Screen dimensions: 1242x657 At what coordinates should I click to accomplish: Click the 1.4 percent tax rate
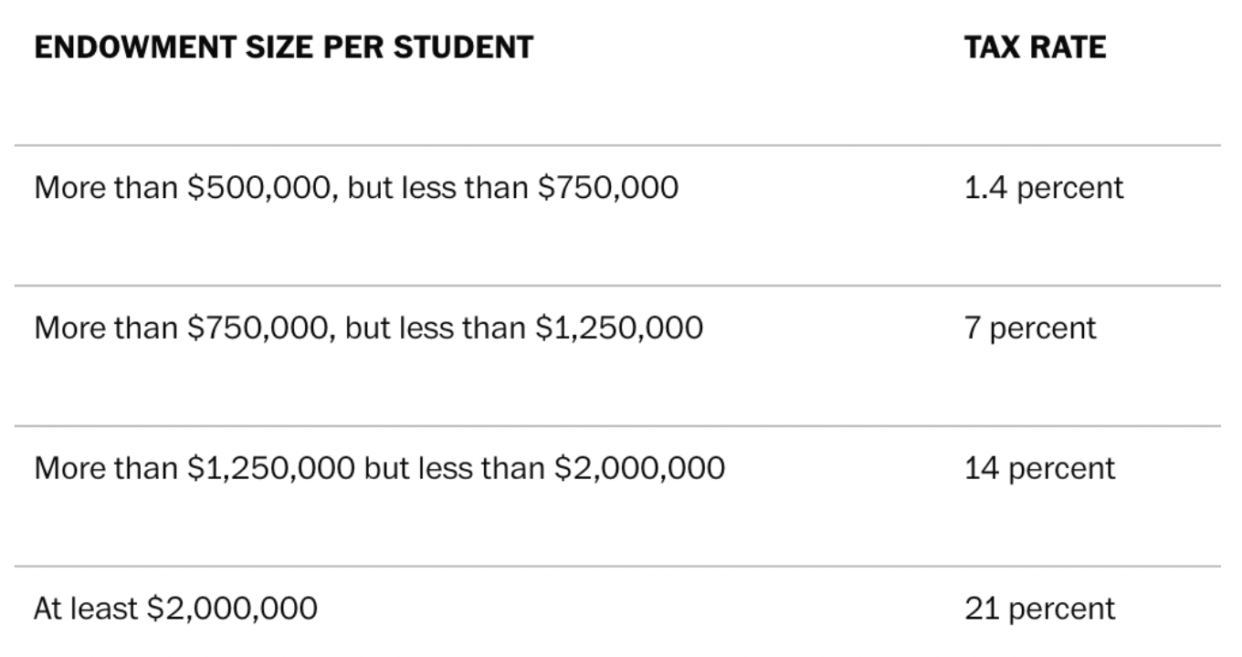(x=1044, y=188)
